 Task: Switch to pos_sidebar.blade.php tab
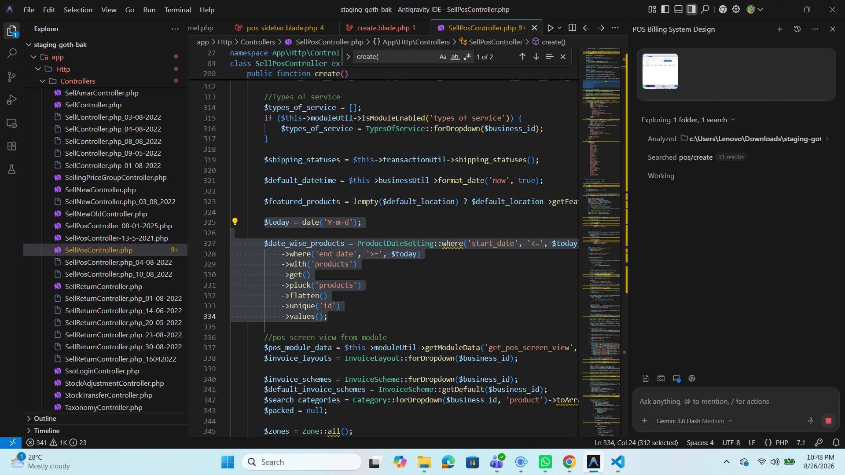[x=282, y=28]
